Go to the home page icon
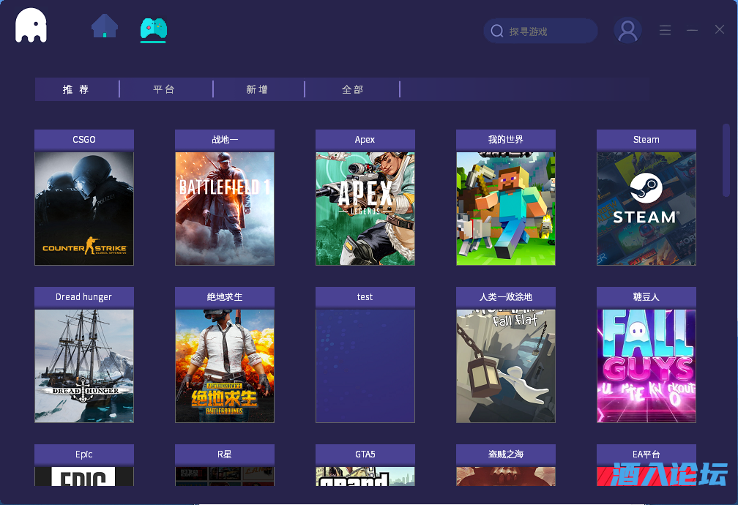 (105, 26)
